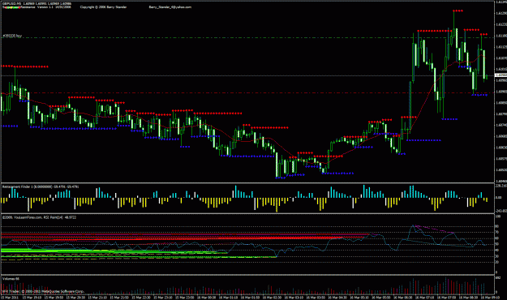Click the 16 Mar 06:30 time label
The width and height of the screenshot is (507, 300).
click(403, 298)
